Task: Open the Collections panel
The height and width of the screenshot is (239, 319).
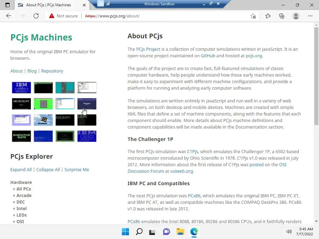Action: point(282,16)
